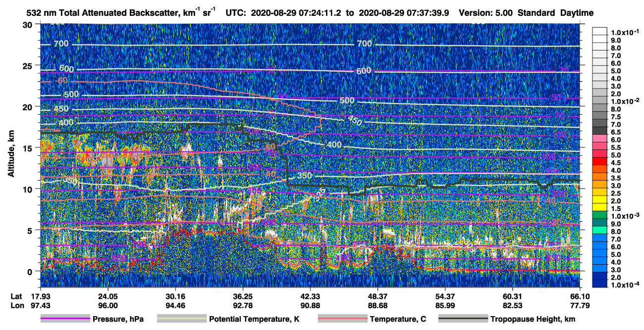Click longitude value '96.00'
The height and width of the screenshot is (330, 644).
(107, 306)
